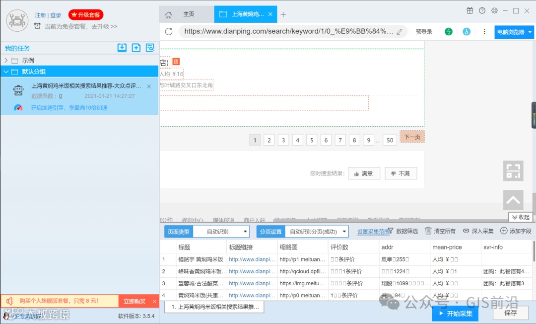Viewport: 536px width, 324px height.
Task: Click the home icon in tab bar
Action: pyautogui.click(x=169, y=15)
